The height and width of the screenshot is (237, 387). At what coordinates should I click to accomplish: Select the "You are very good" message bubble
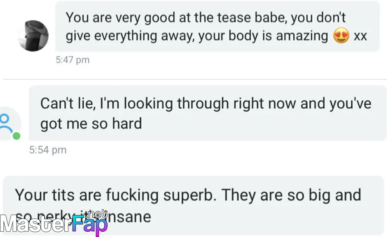[x=217, y=26]
